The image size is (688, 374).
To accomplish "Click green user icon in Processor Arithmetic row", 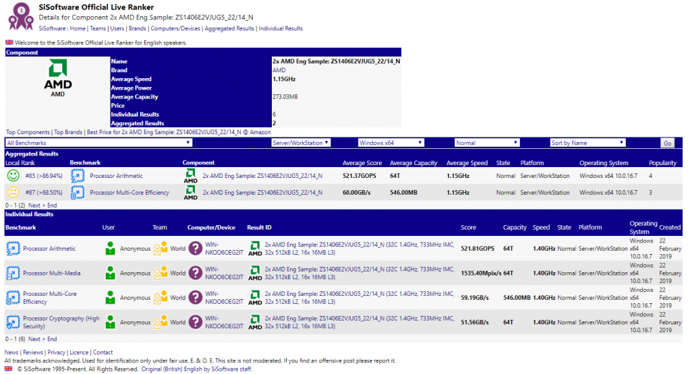I will [x=110, y=248].
